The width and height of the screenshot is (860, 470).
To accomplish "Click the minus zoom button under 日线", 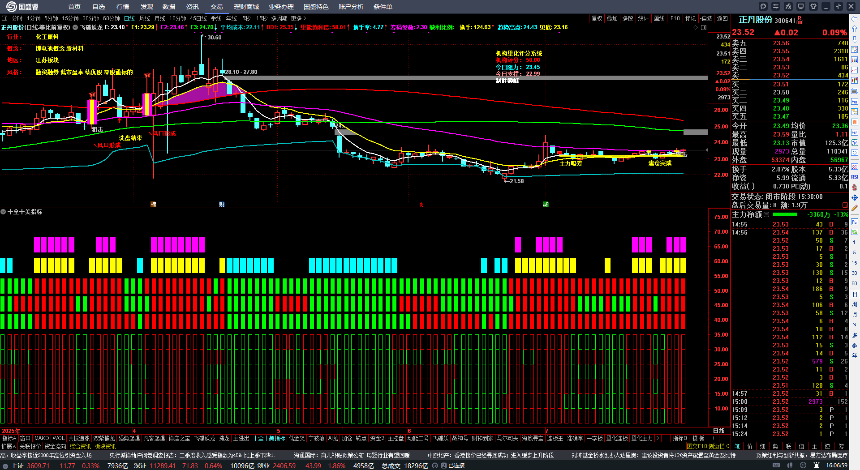I will pos(725,438).
